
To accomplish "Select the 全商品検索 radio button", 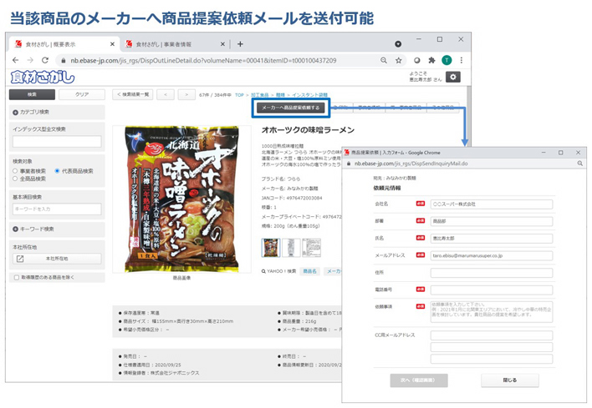I will coord(15,179).
